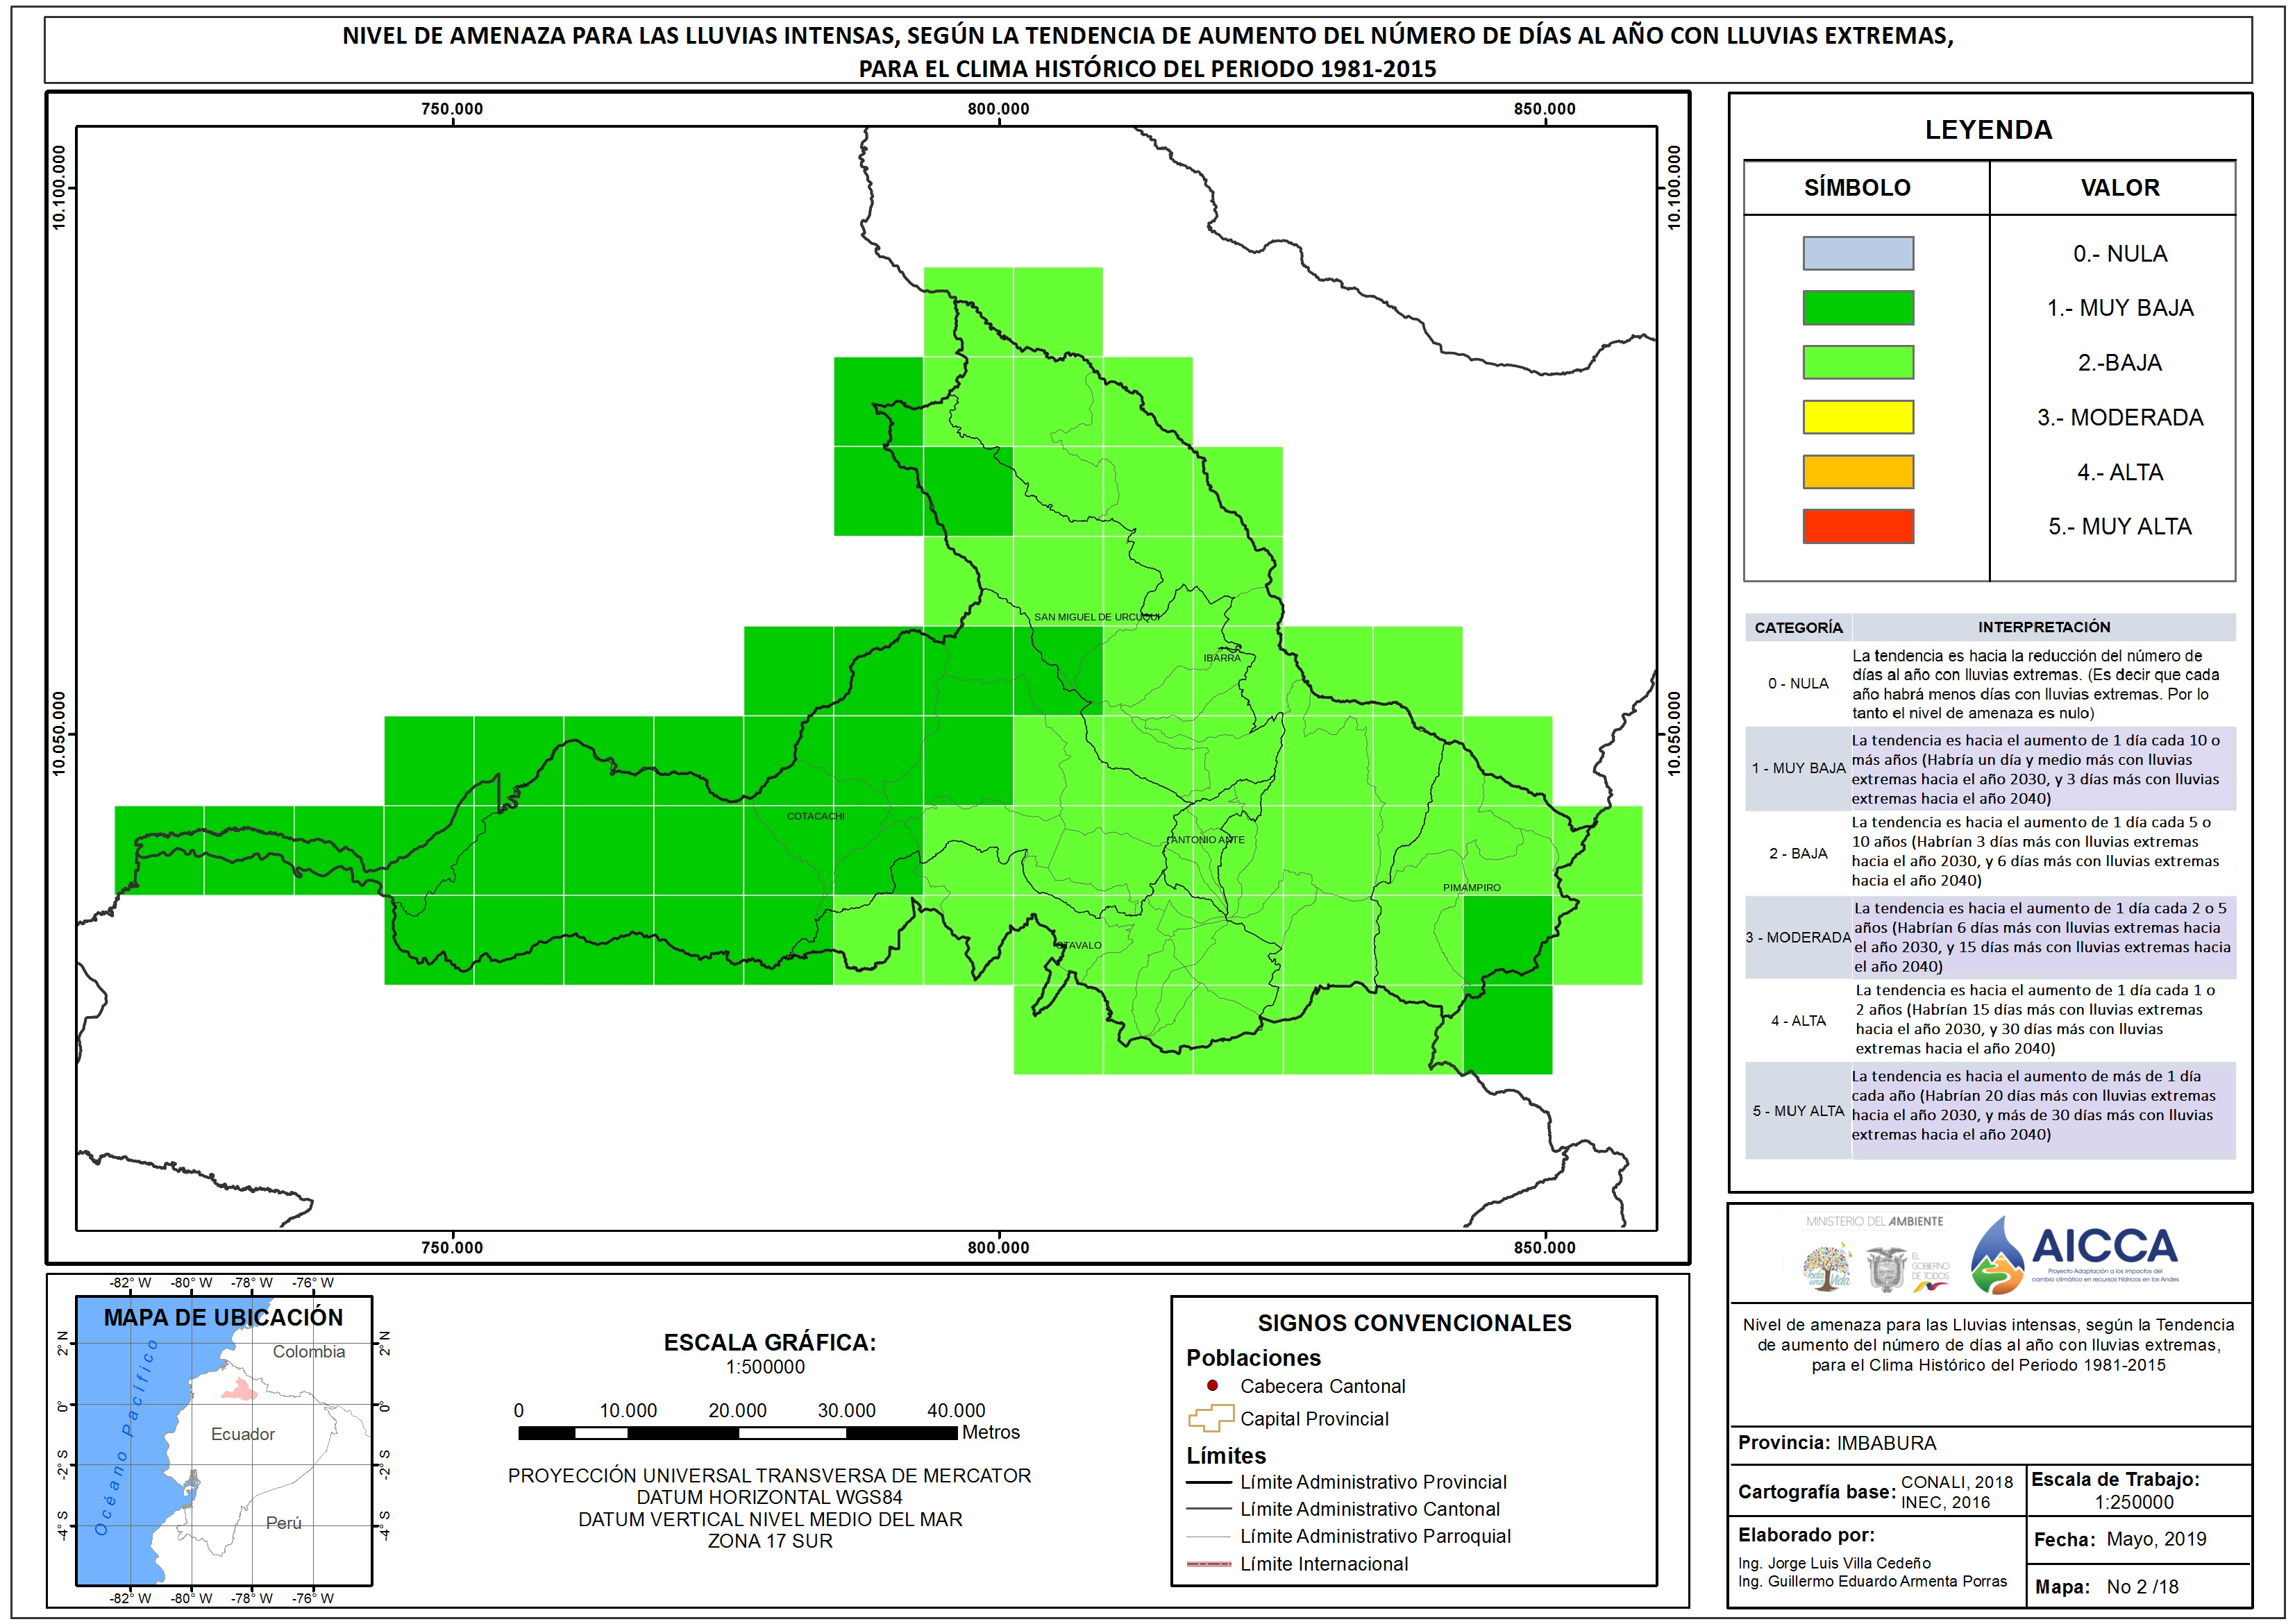The width and height of the screenshot is (2295, 1624).
Task: Click the LEYENDA heading
Action: coord(1988,130)
